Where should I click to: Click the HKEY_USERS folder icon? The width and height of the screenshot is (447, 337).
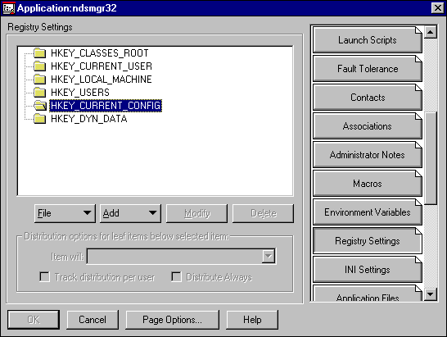point(39,93)
